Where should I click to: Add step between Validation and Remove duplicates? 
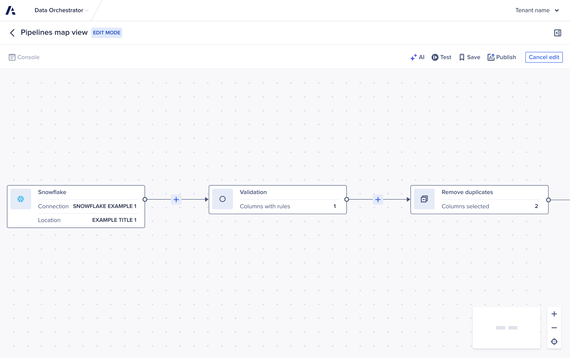click(378, 200)
